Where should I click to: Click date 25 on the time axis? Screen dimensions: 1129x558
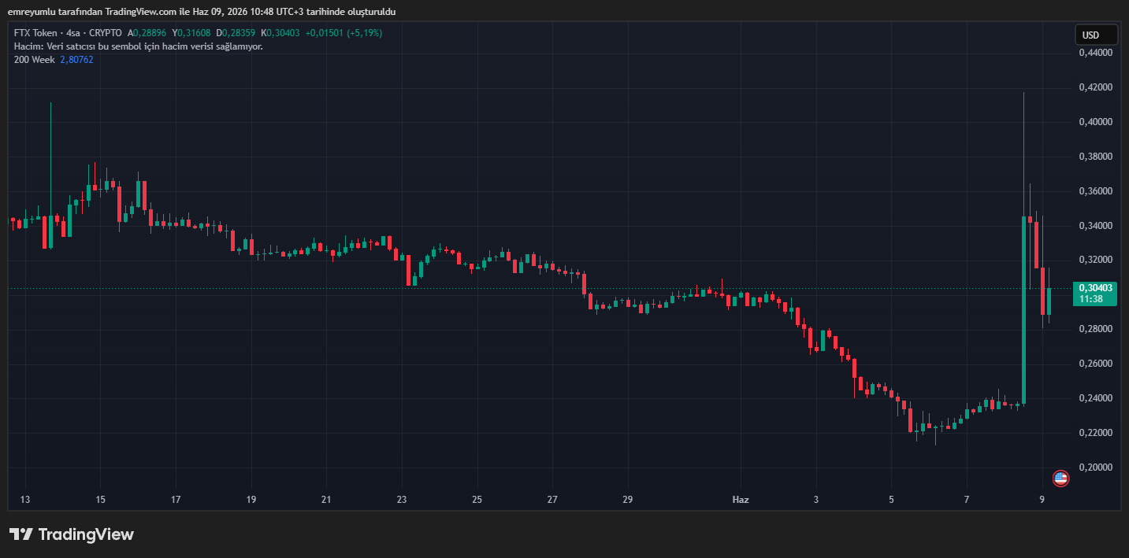[477, 500]
